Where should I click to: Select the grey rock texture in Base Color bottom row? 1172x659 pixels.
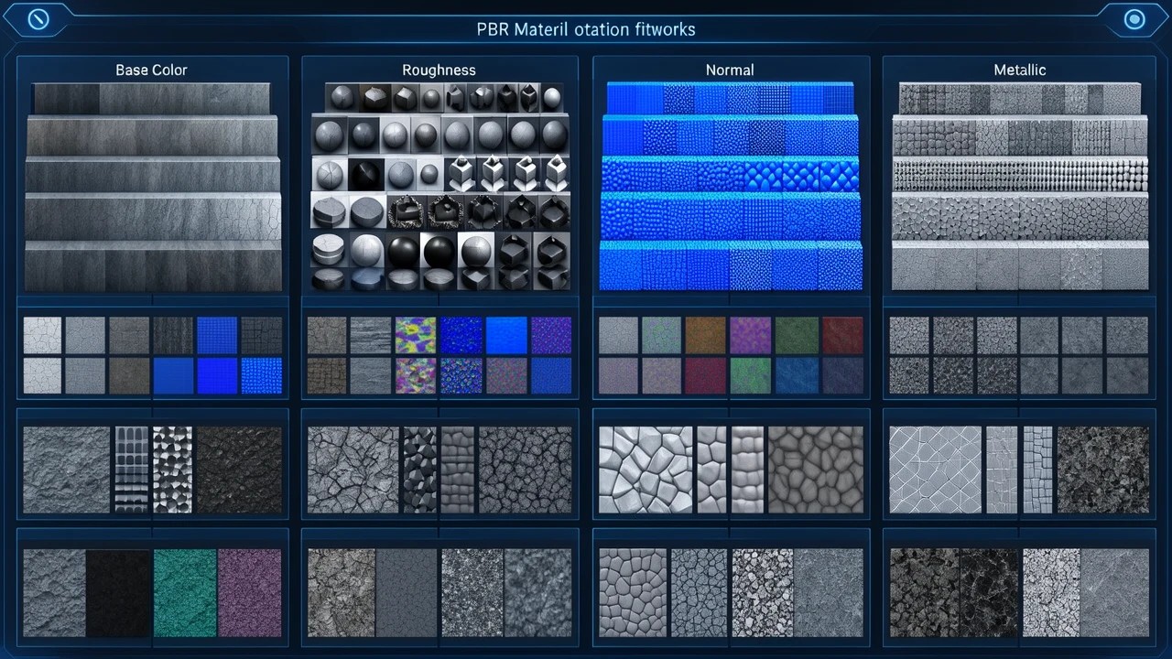[x=54, y=593]
